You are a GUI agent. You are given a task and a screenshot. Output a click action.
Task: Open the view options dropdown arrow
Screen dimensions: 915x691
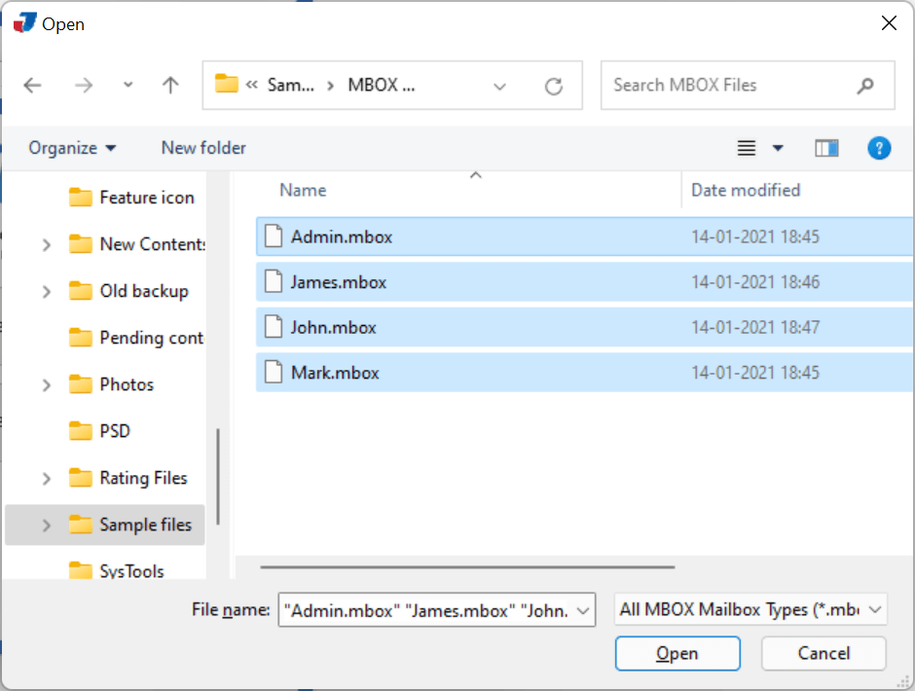778,148
